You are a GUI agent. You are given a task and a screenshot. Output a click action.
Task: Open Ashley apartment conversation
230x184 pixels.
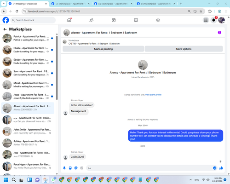(x=28, y=143)
